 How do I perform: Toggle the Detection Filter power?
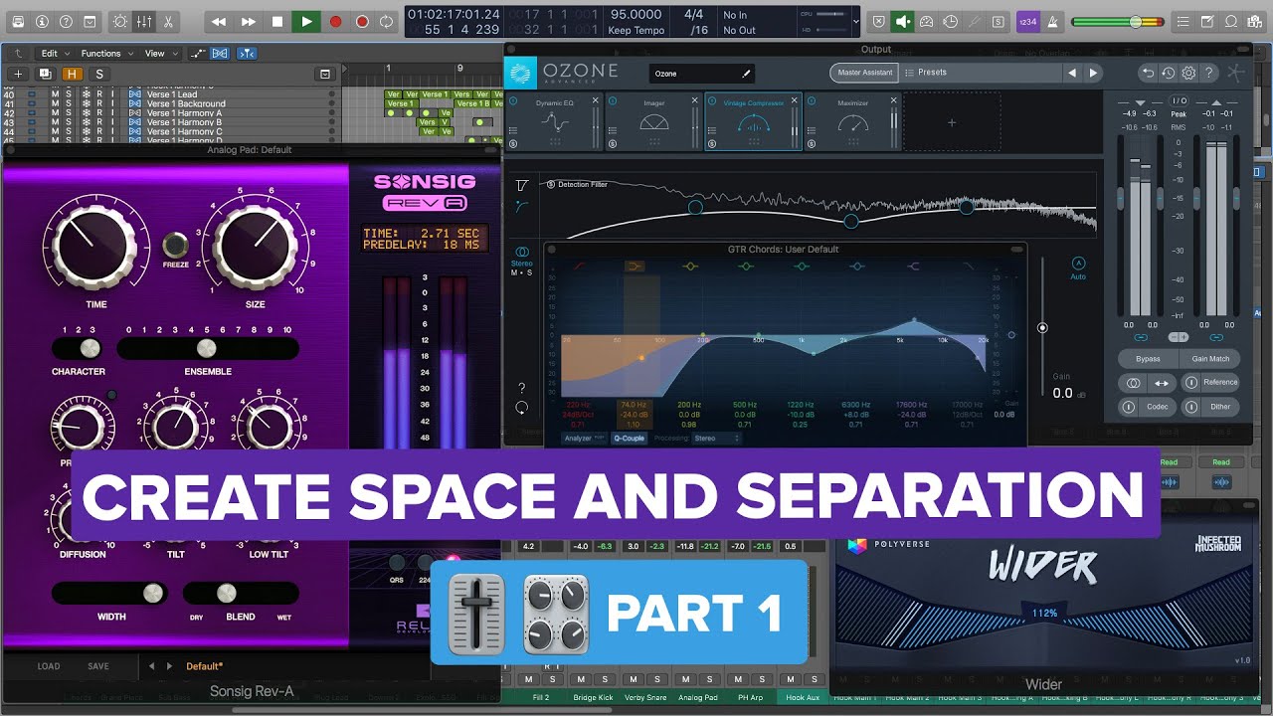pos(550,184)
